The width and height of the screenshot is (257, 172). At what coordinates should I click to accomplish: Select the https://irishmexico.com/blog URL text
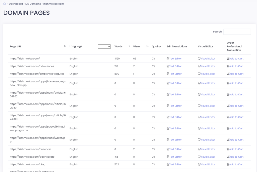click(27, 164)
